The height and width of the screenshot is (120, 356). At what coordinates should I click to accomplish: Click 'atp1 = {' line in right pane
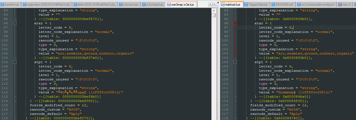point(263,62)
